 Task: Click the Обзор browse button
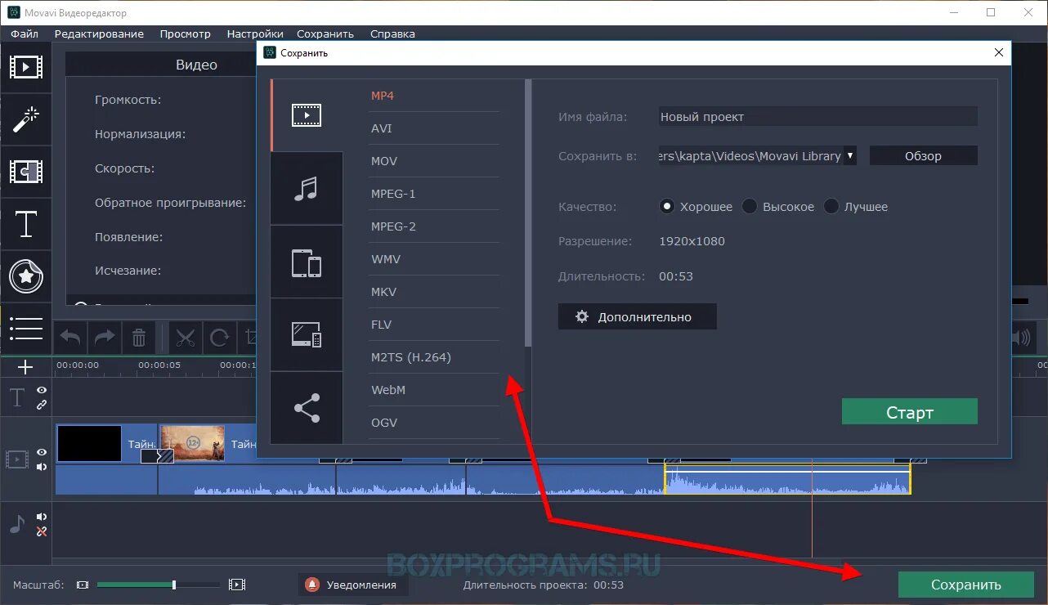click(x=923, y=155)
